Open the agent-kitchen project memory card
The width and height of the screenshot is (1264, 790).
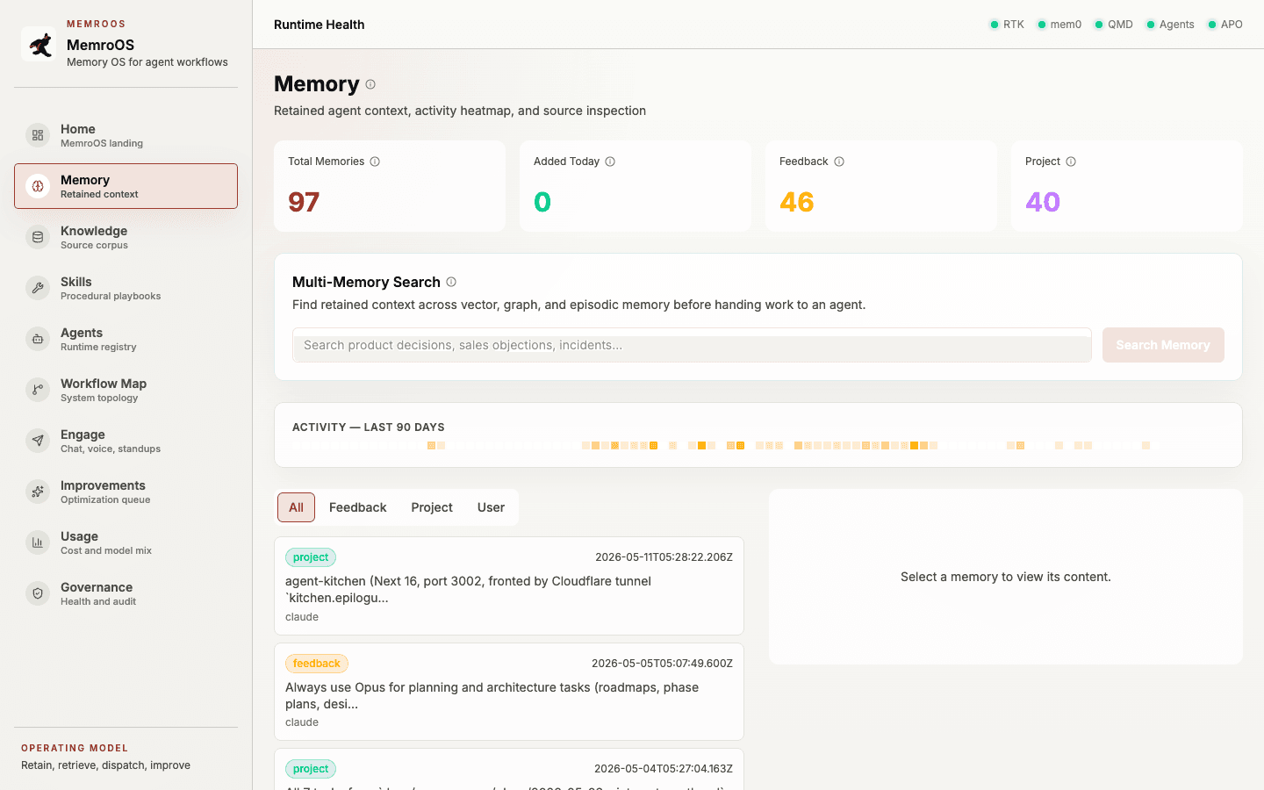pyautogui.click(x=509, y=585)
